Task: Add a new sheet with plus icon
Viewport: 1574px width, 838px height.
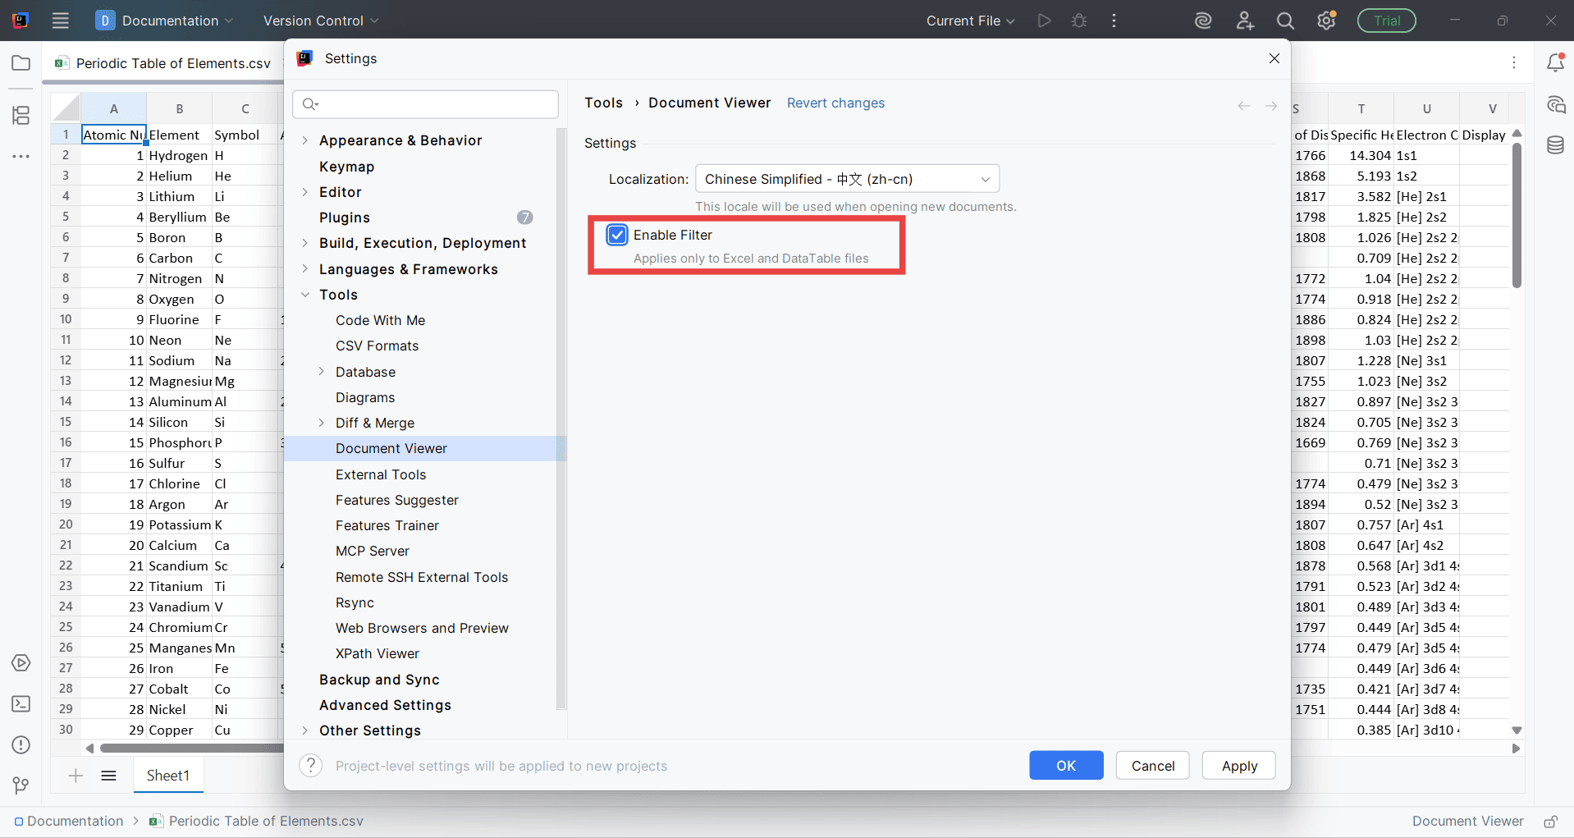Action: point(75,776)
